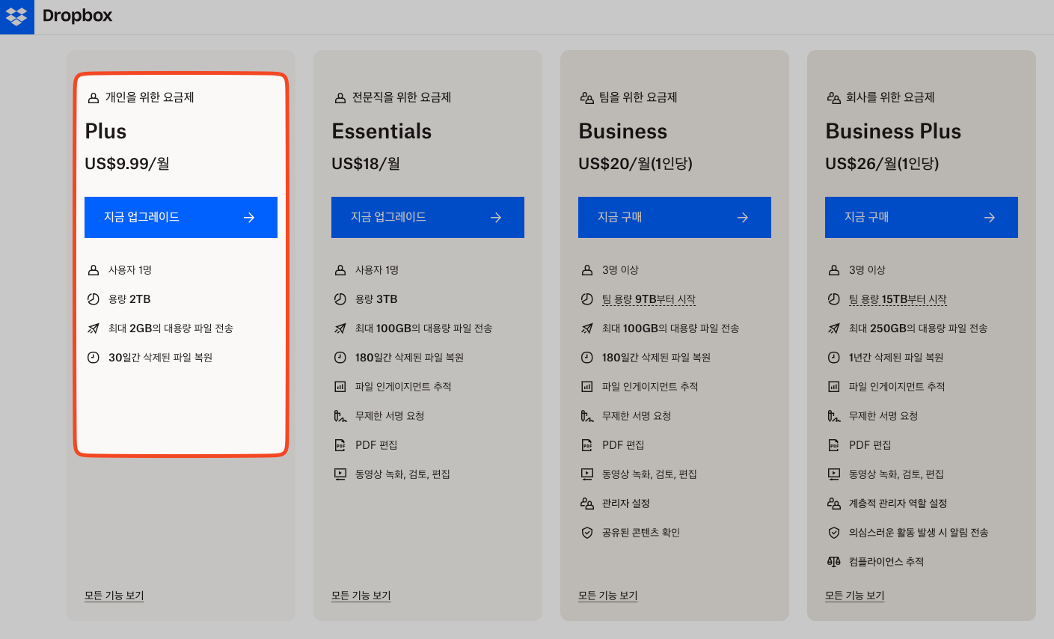Select the Business Plus plan title
1054x639 pixels.
893,132
